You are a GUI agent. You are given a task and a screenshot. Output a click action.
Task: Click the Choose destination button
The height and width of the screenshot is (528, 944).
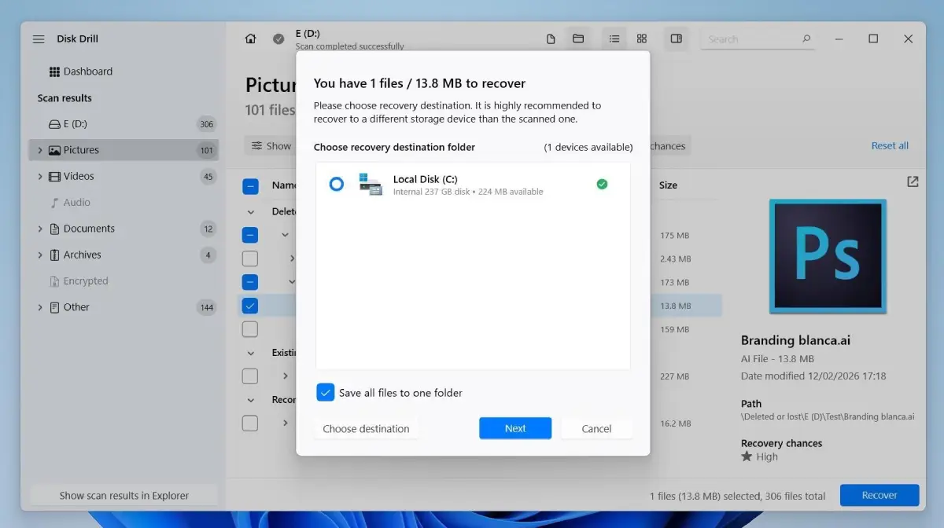coord(366,428)
